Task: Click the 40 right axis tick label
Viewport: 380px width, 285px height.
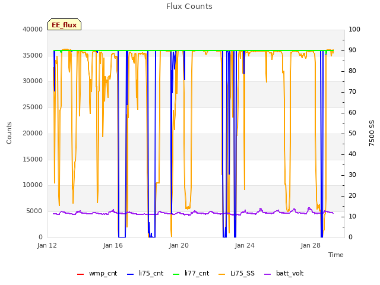Action: (x=352, y=154)
